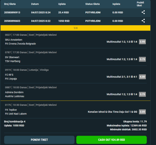Collapse the yellow 1/4 system bar
This screenshot has height=145, width=156.
tap(76, 28)
